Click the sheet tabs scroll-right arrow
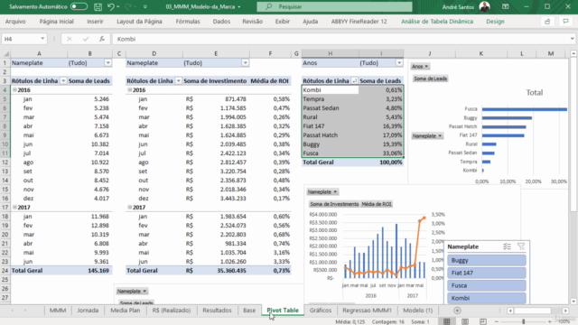Screen dimensions: 578x325 pyautogui.click(x=25, y=311)
